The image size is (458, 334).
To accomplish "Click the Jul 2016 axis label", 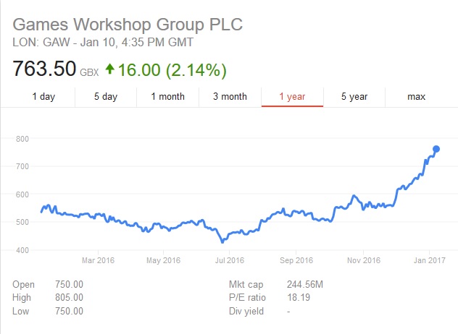I will (230, 260).
